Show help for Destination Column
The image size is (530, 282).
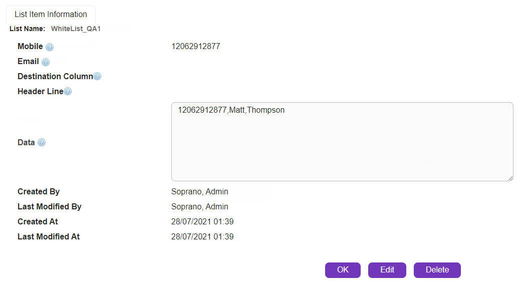(x=97, y=77)
